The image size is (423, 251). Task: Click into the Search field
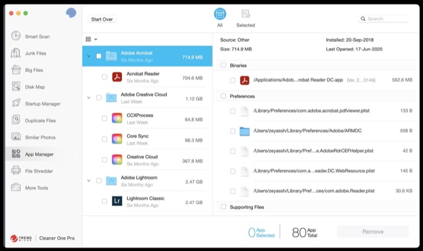(387, 19)
